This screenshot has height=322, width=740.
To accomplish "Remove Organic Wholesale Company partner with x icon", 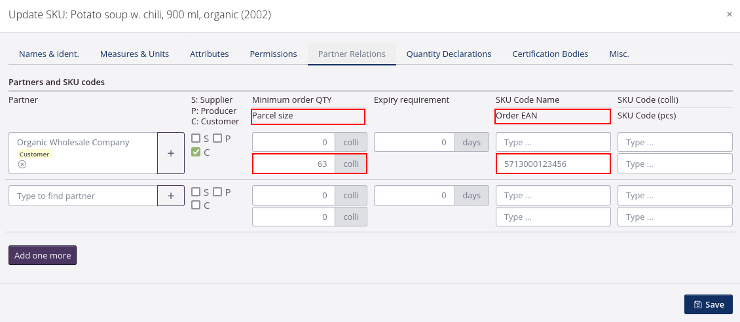I will [22, 164].
